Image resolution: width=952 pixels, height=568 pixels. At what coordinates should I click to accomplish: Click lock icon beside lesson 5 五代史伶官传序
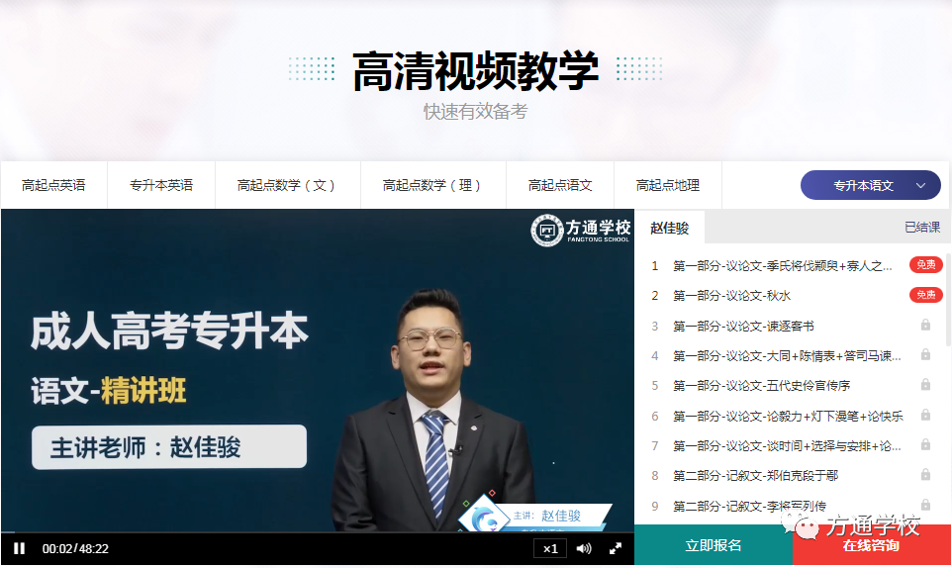(925, 385)
